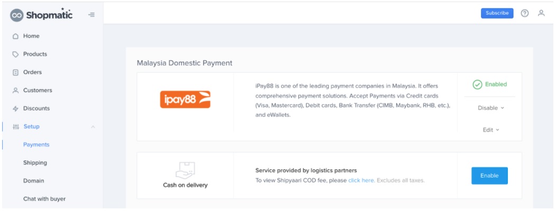Click the blue Subscribe button
The width and height of the screenshot is (556, 211).
click(497, 13)
